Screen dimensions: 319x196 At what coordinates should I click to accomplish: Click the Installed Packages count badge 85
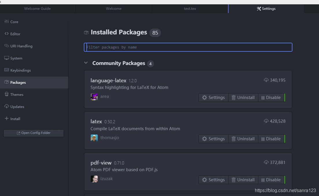click(155, 33)
